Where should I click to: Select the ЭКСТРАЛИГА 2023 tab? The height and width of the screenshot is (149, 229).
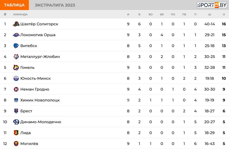(55, 5)
